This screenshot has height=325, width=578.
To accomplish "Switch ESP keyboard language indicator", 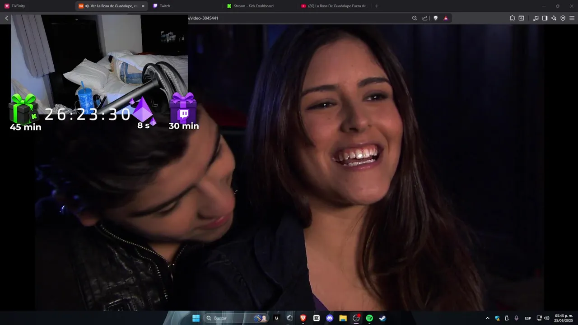I will 528,318.
